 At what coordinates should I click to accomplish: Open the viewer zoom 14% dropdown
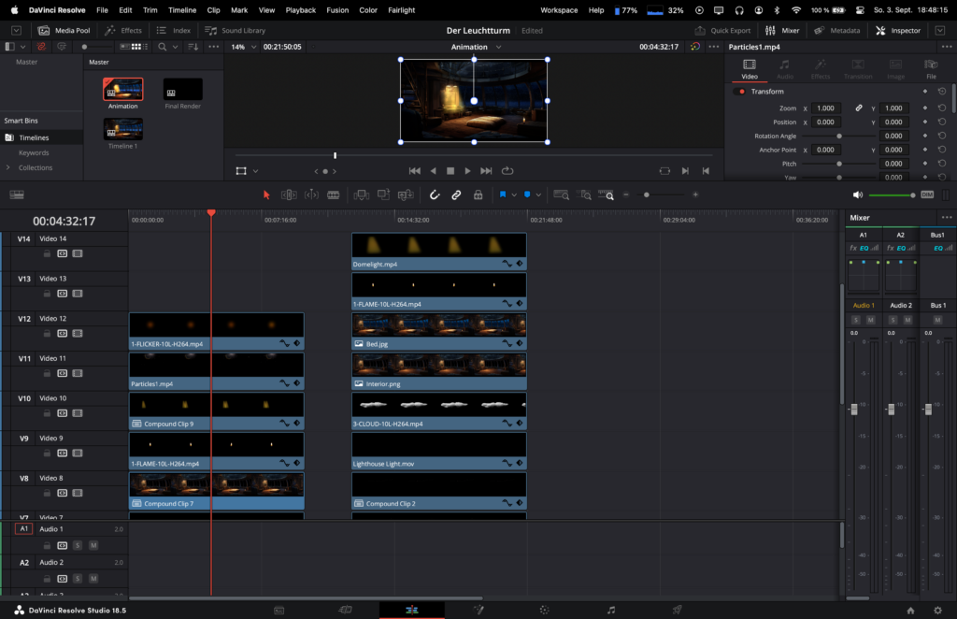[x=244, y=47]
